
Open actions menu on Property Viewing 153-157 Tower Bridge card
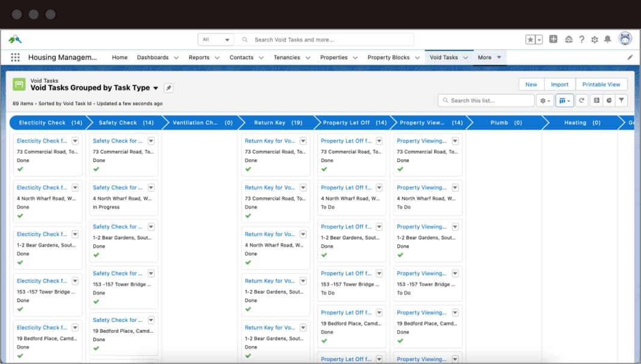tap(455, 273)
